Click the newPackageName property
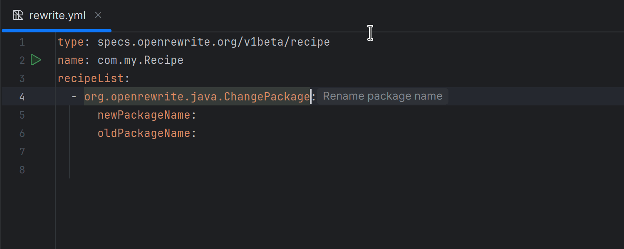Screen dimensions: 624x249 coord(144,115)
